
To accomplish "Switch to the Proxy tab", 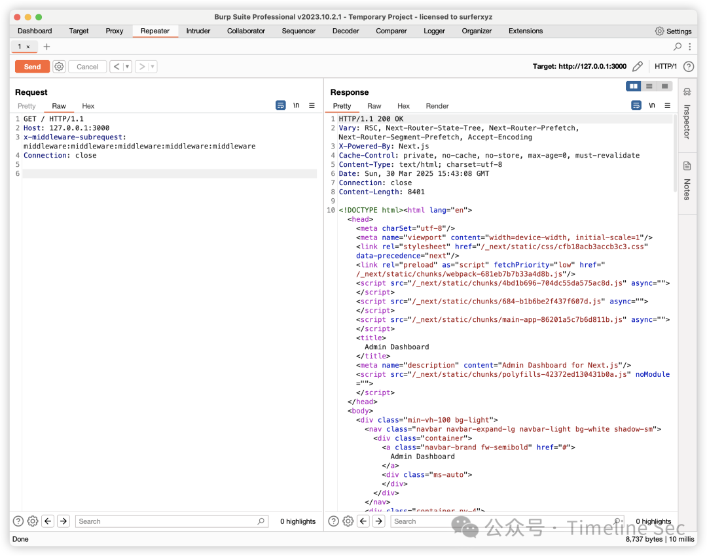I will [x=114, y=31].
